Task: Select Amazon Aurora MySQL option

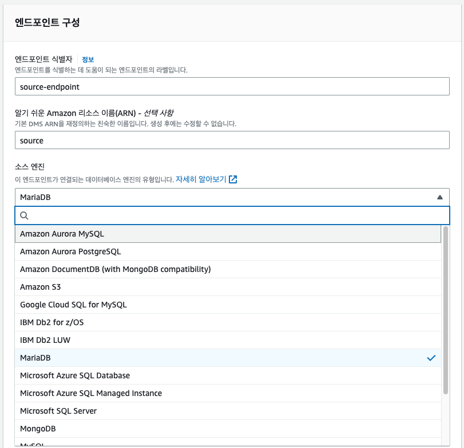Action: click(228, 234)
